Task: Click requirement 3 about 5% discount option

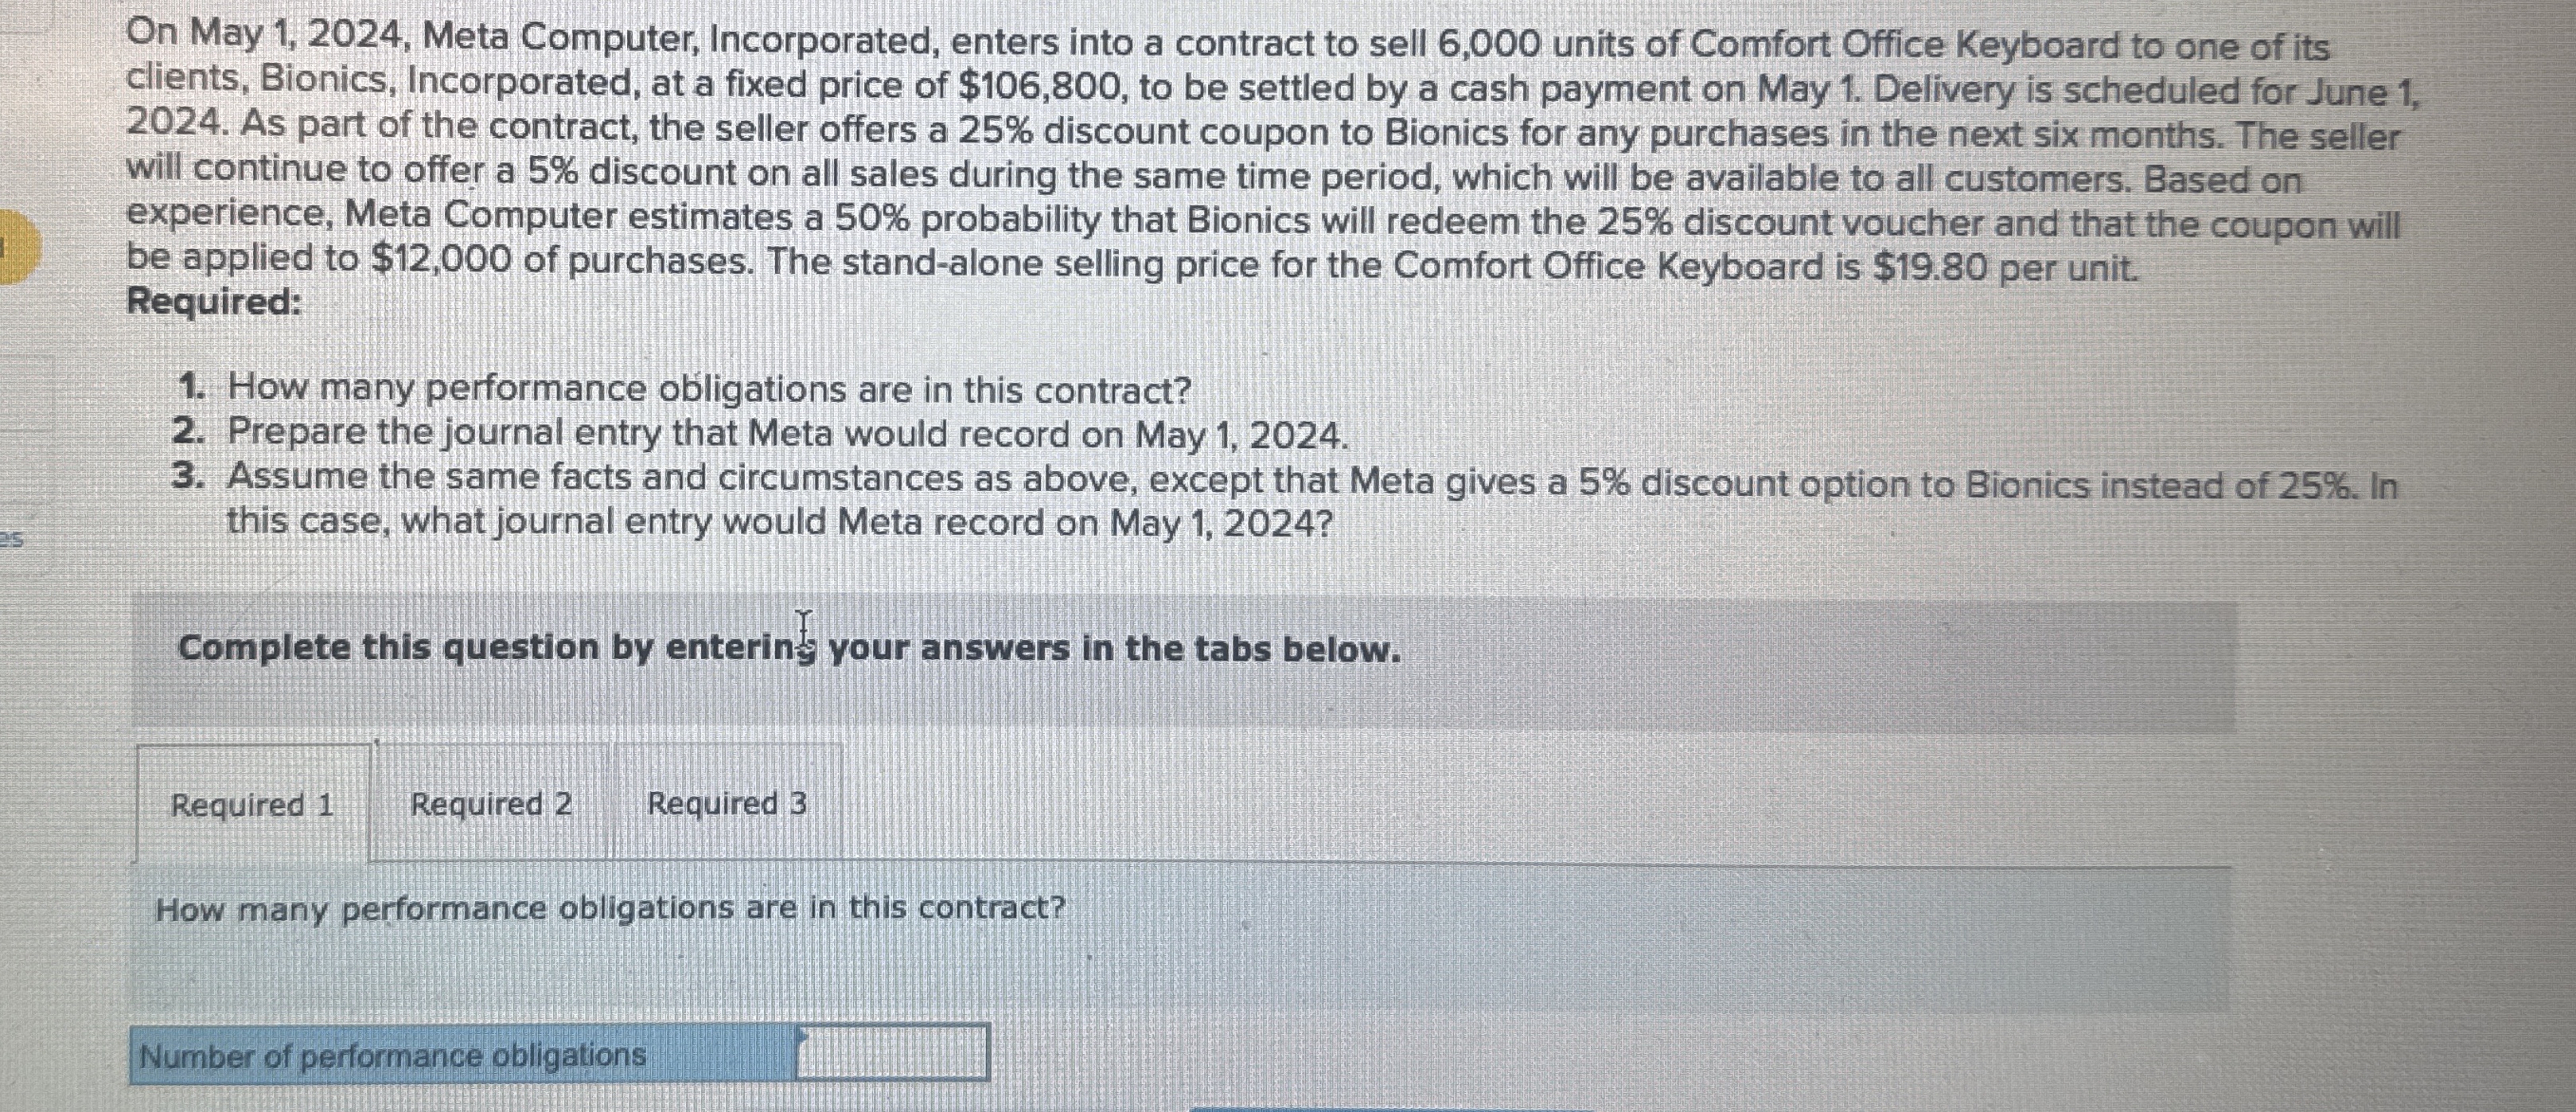Action: coord(1284,499)
